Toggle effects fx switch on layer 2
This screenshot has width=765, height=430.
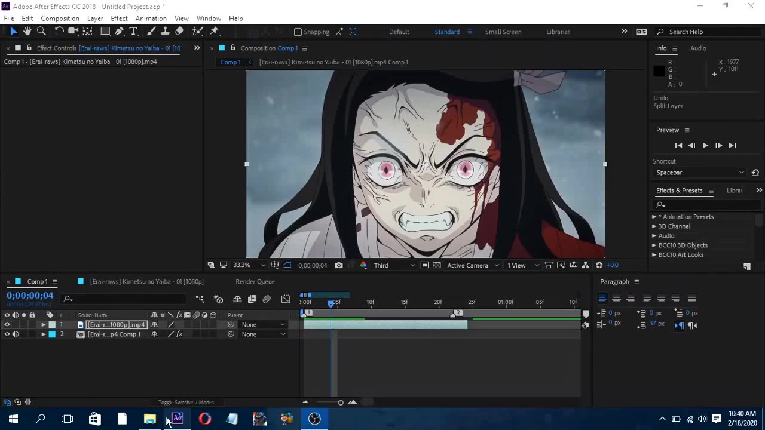click(179, 334)
